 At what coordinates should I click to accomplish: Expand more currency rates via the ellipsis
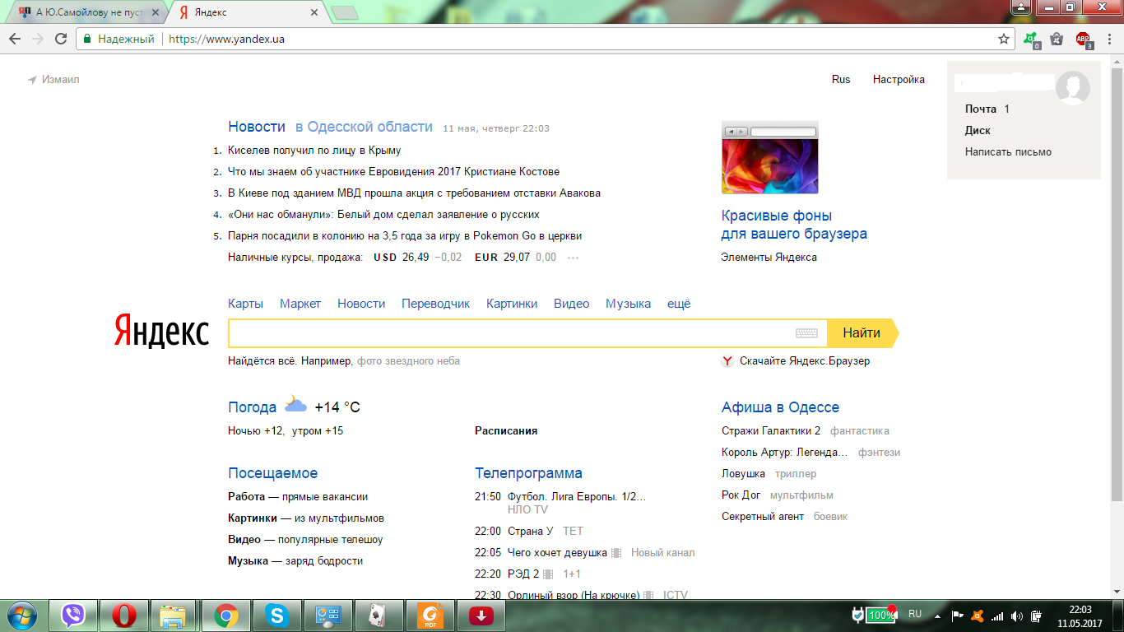click(x=574, y=258)
